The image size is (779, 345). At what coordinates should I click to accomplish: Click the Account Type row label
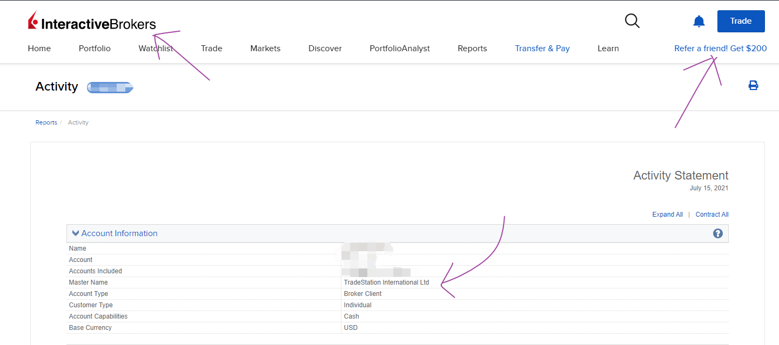tap(89, 294)
